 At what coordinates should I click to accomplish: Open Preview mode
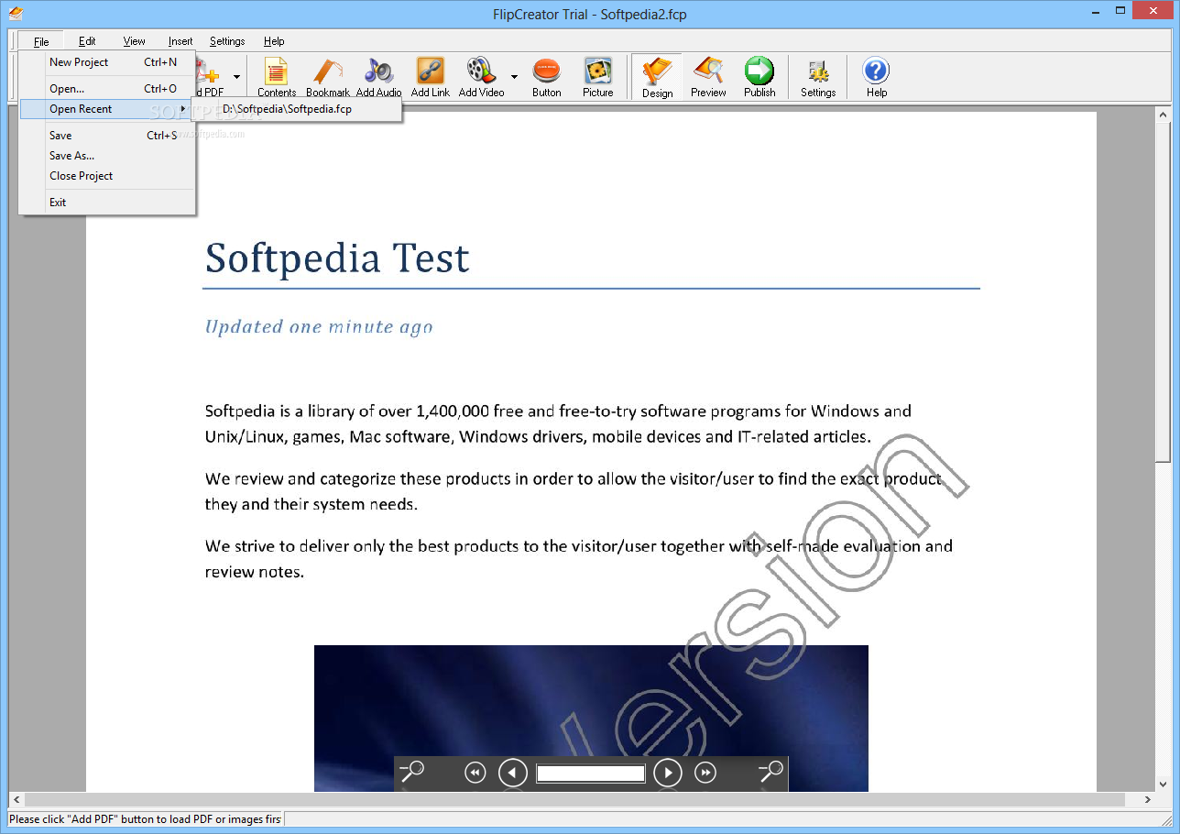pyautogui.click(x=708, y=77)
